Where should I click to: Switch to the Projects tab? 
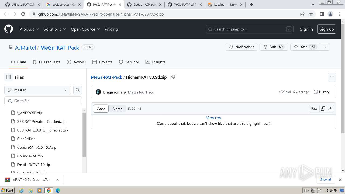(102, 62)
